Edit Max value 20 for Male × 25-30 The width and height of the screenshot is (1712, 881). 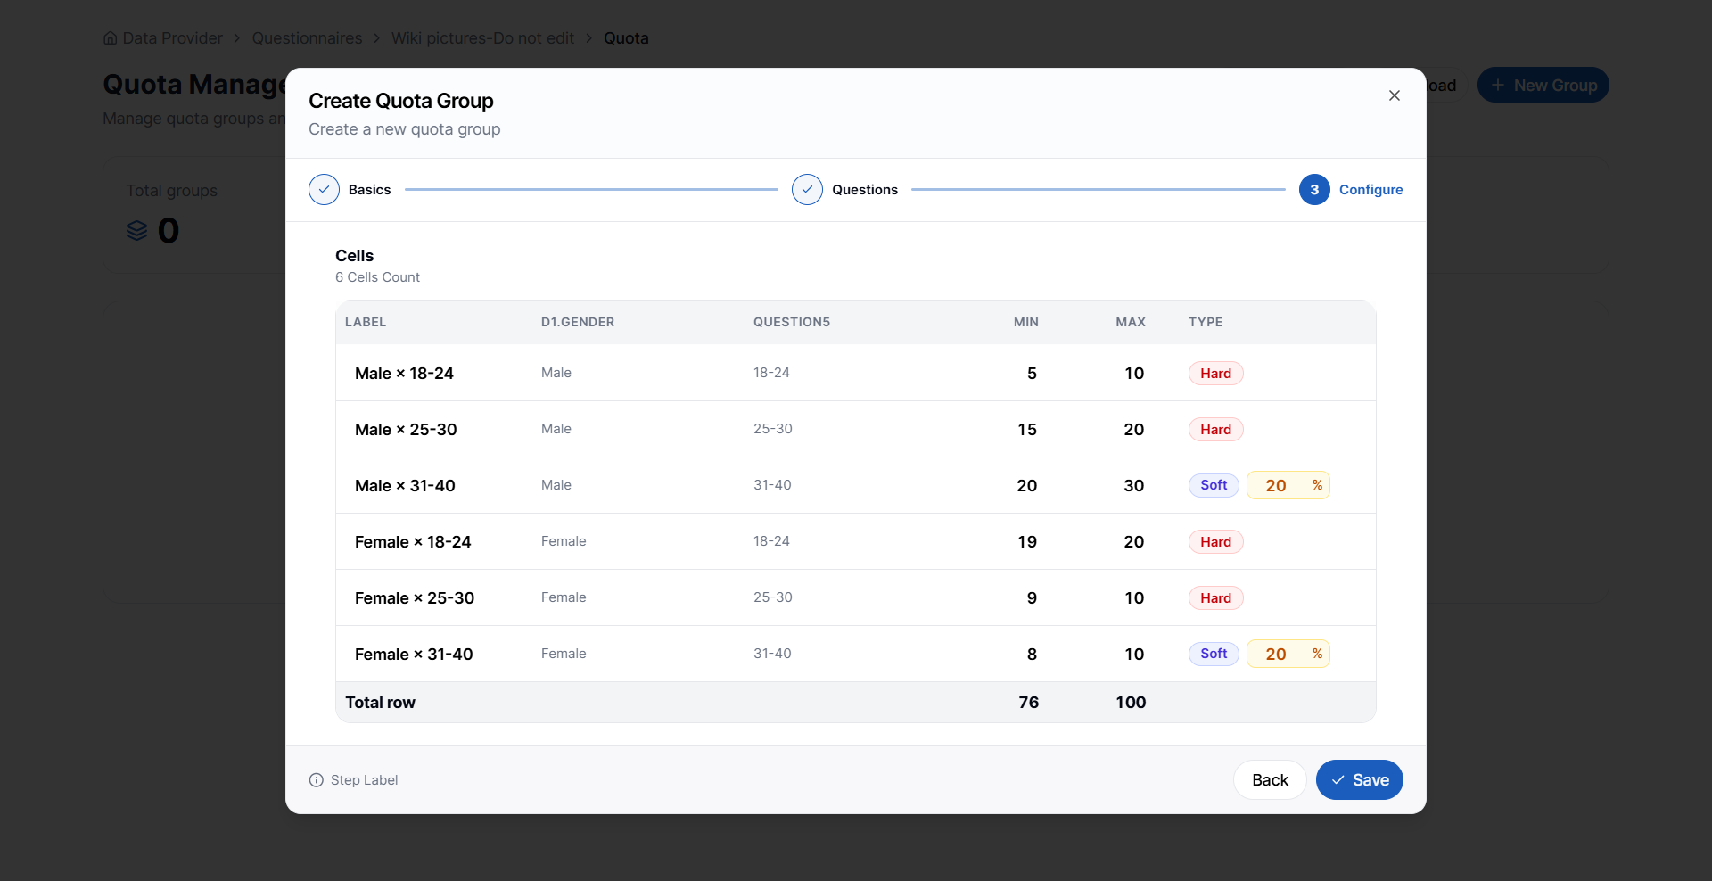coord(1134,430)
